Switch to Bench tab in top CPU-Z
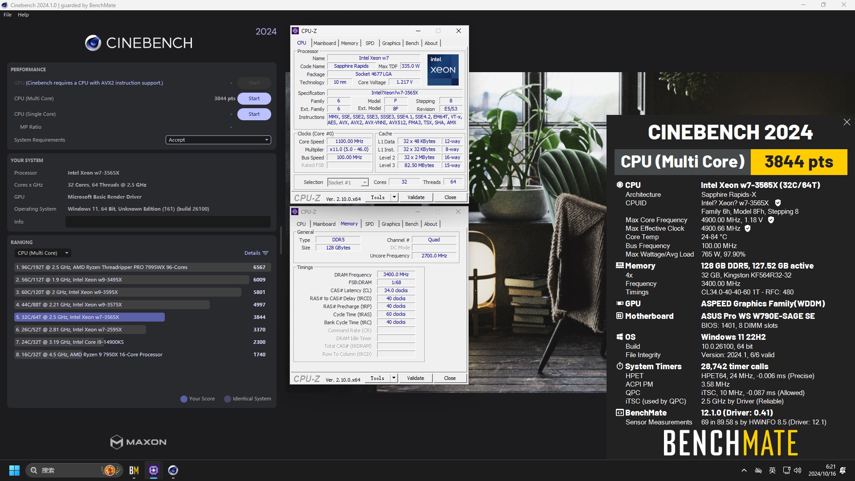This screenshot has height=481, width=855. tap(412, 43)
